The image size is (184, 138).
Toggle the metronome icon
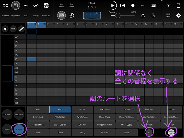pyautogui.click(x=153, y=15)
